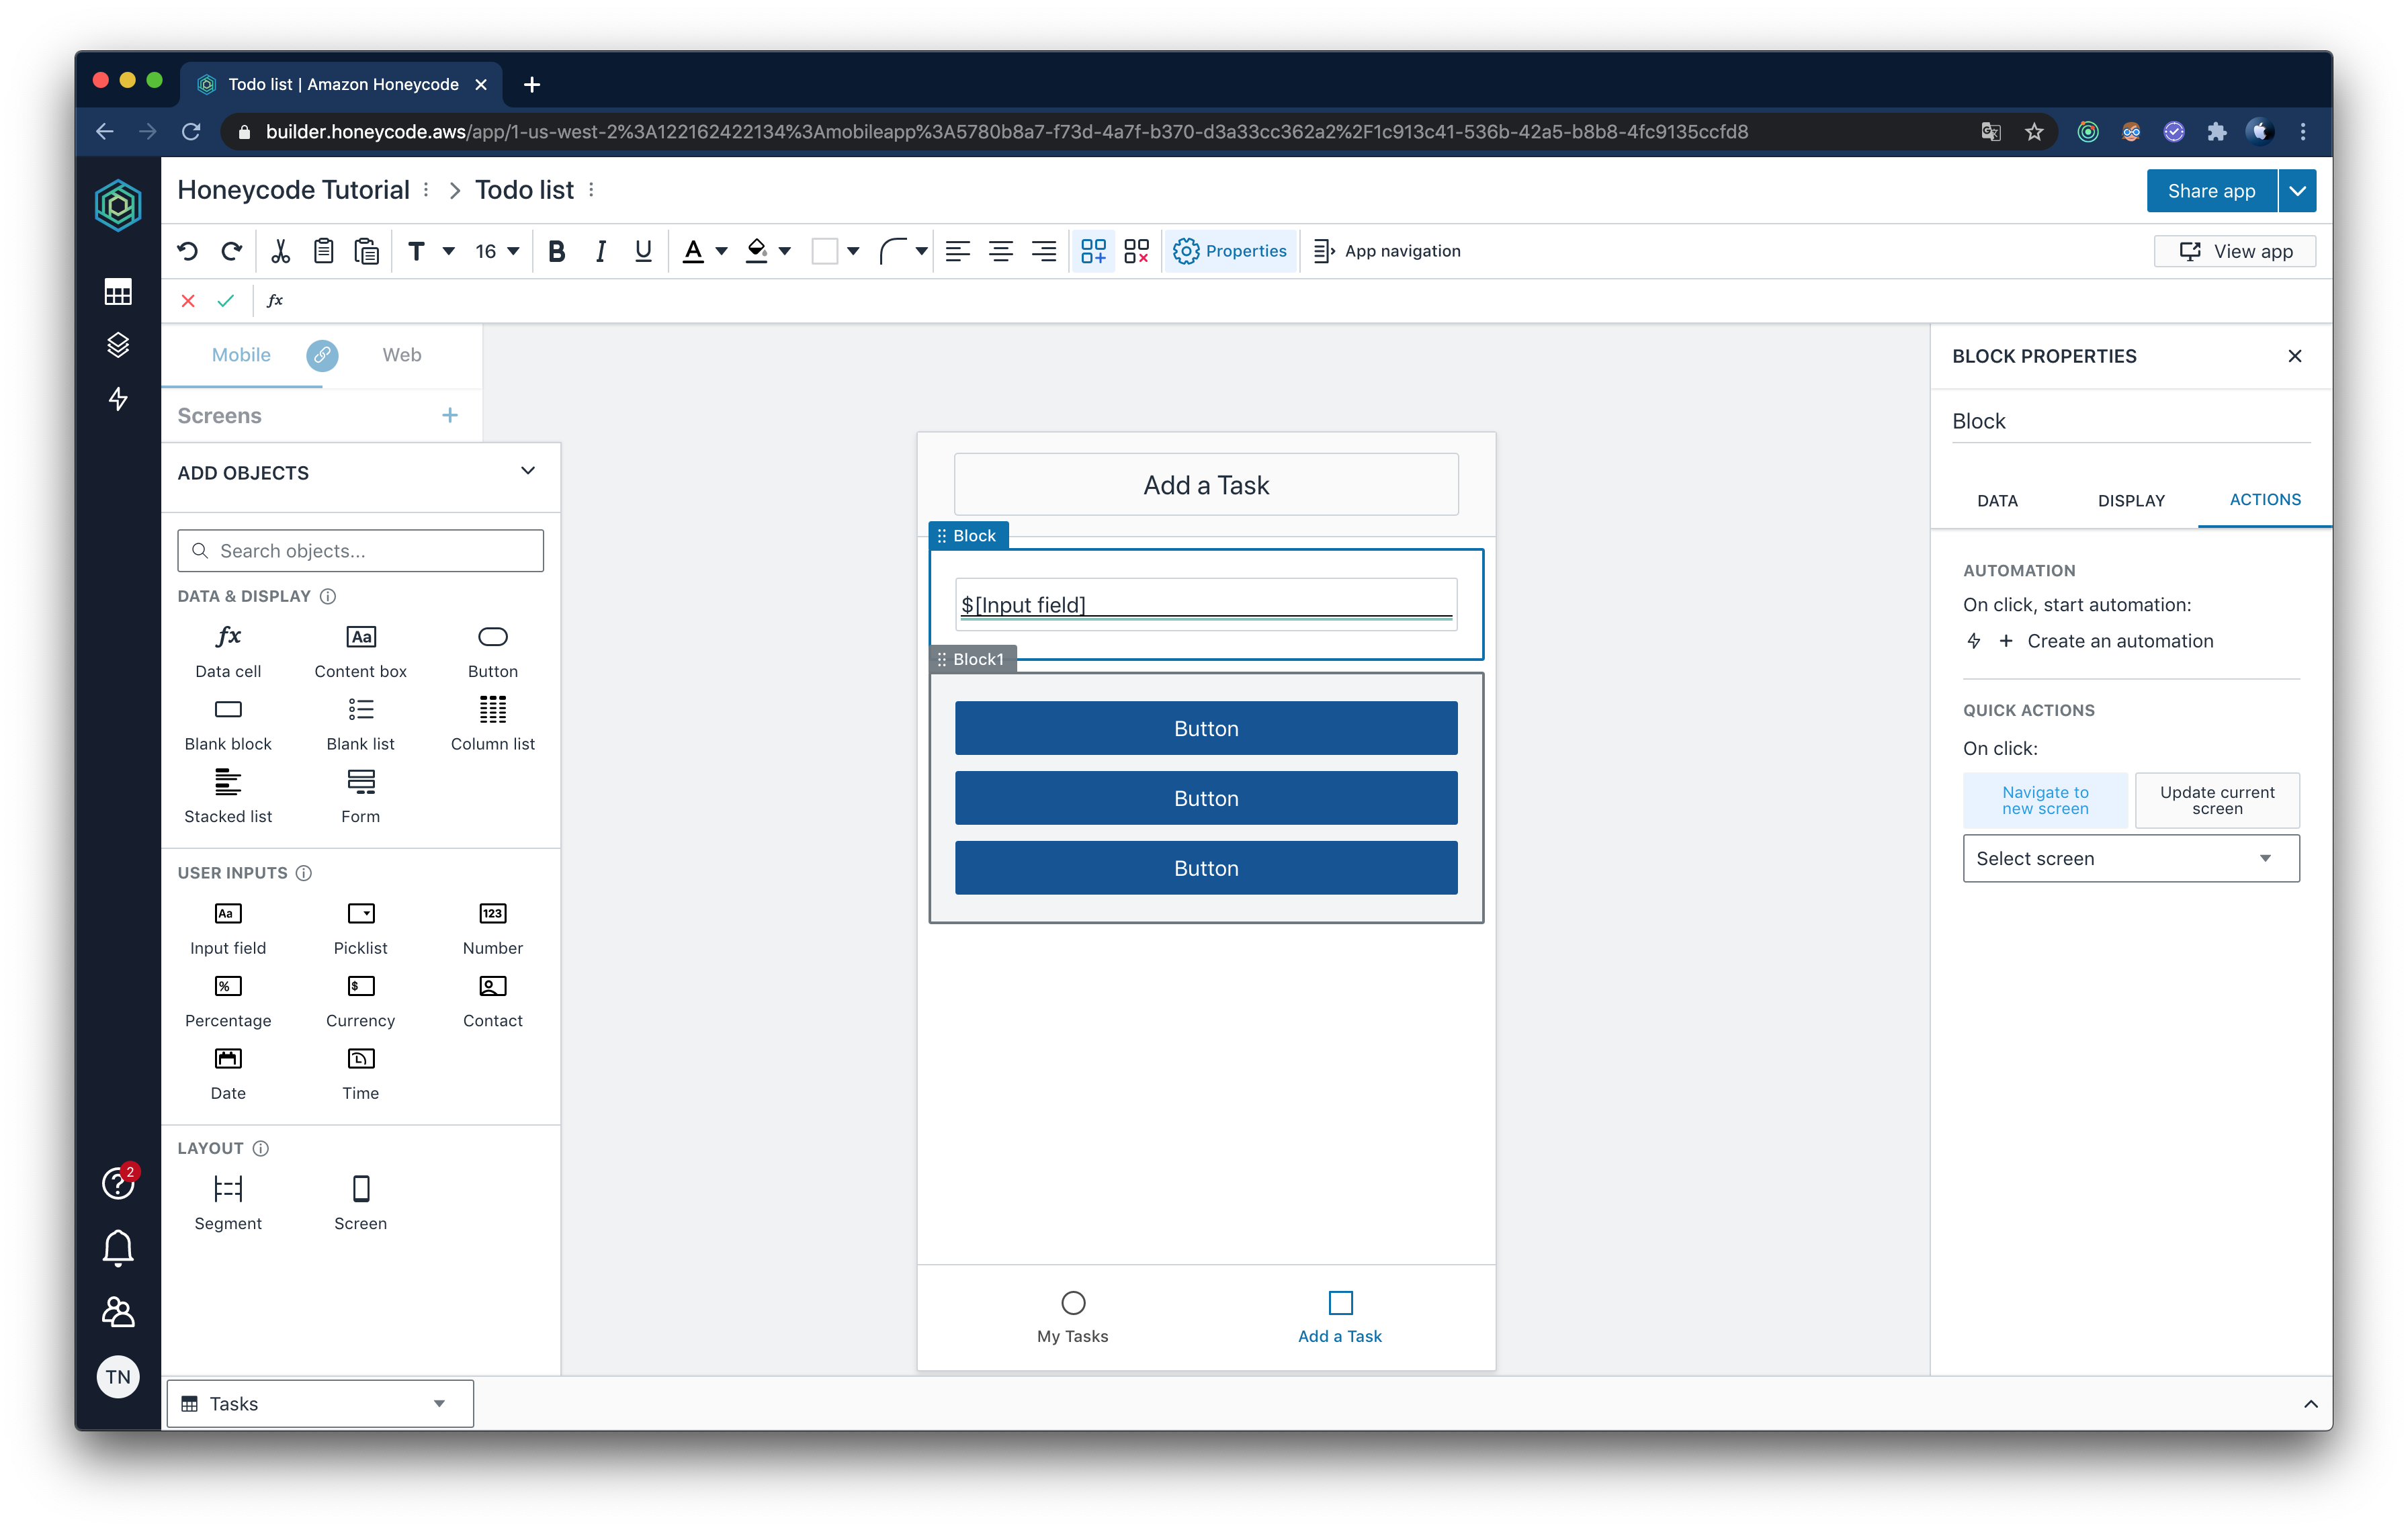Click the Search objects field

click(360, 551)
